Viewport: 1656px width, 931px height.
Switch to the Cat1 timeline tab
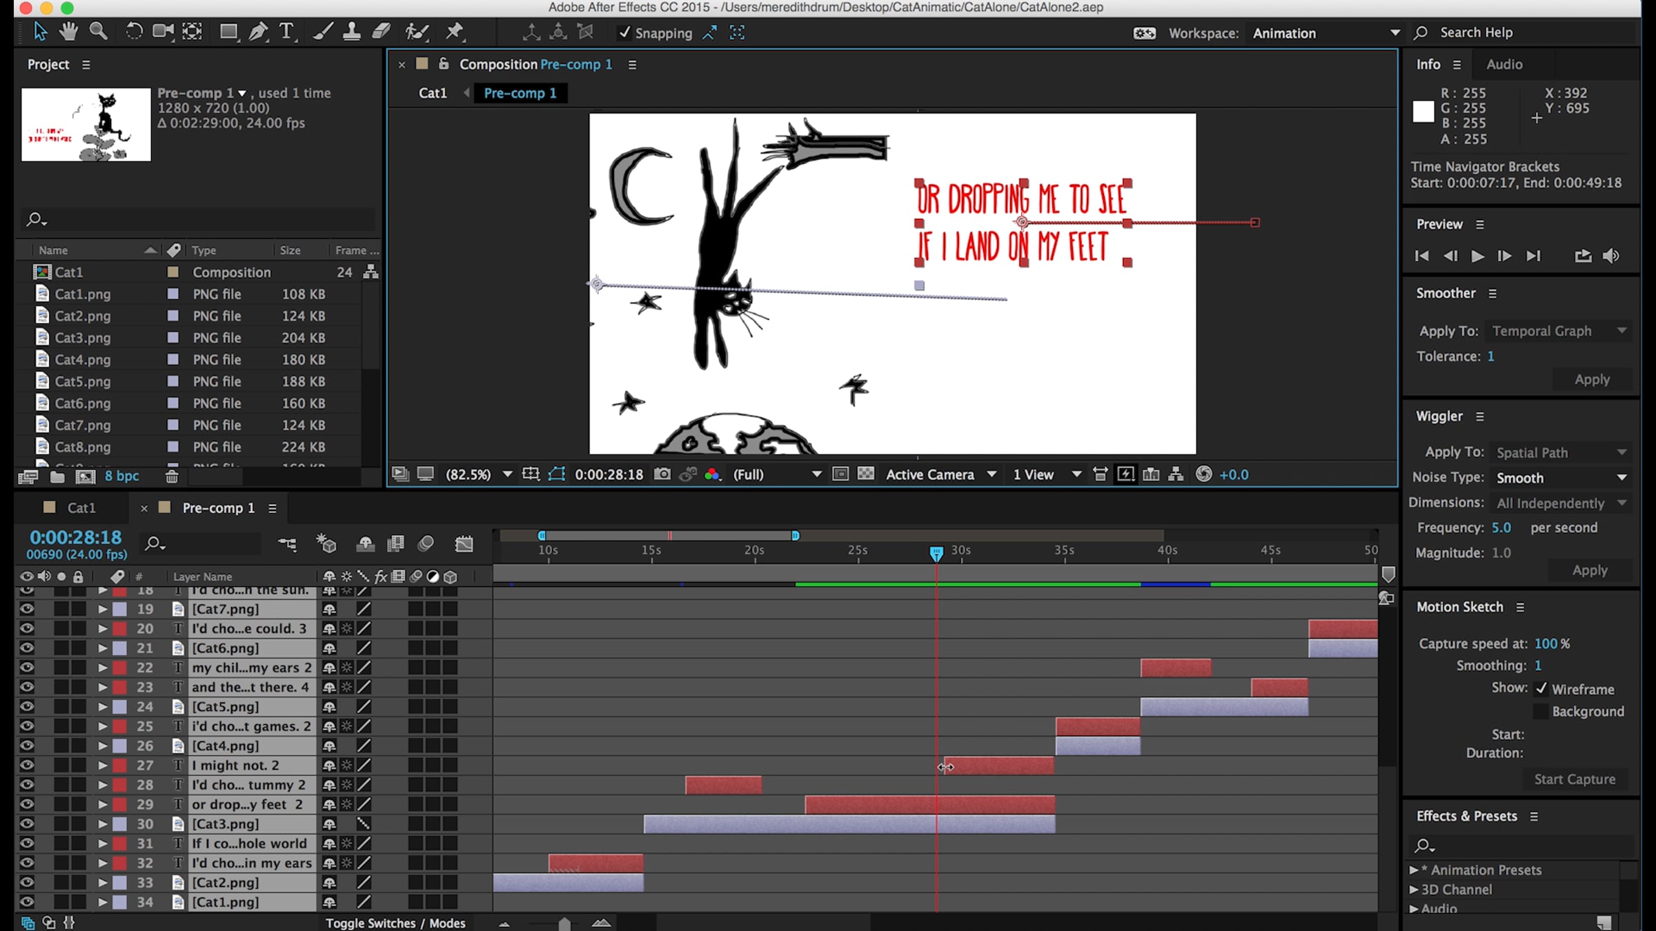point(80,508)
